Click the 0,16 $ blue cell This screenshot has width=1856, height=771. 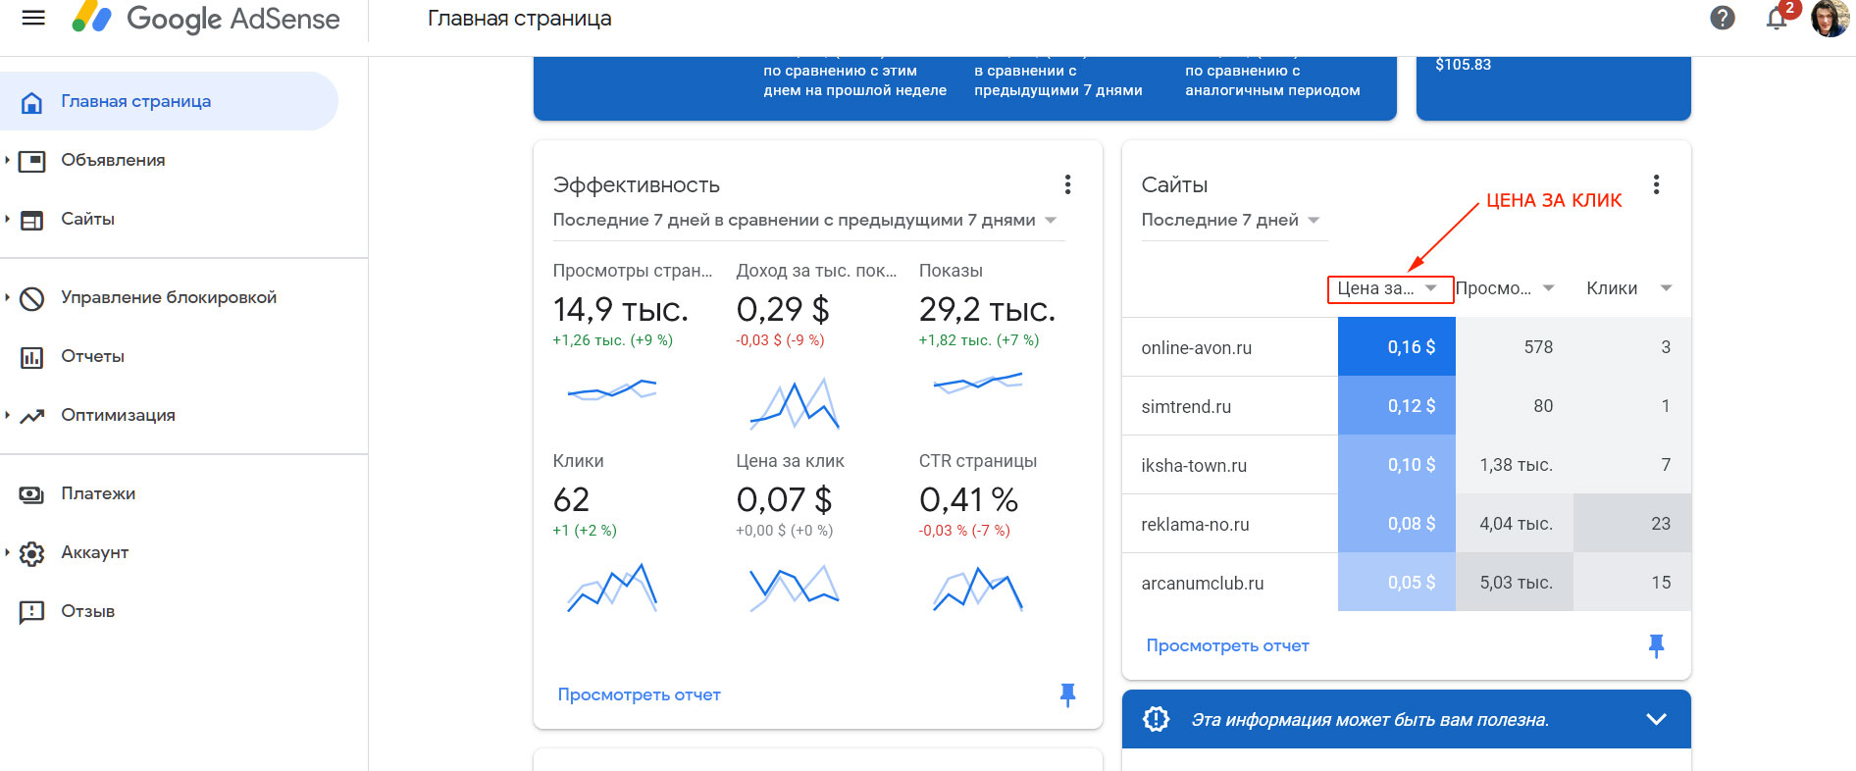pos(1396,347)
